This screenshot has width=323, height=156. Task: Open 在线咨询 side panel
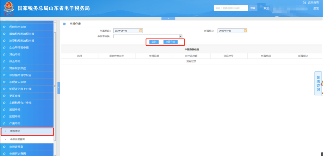(318, 83)
